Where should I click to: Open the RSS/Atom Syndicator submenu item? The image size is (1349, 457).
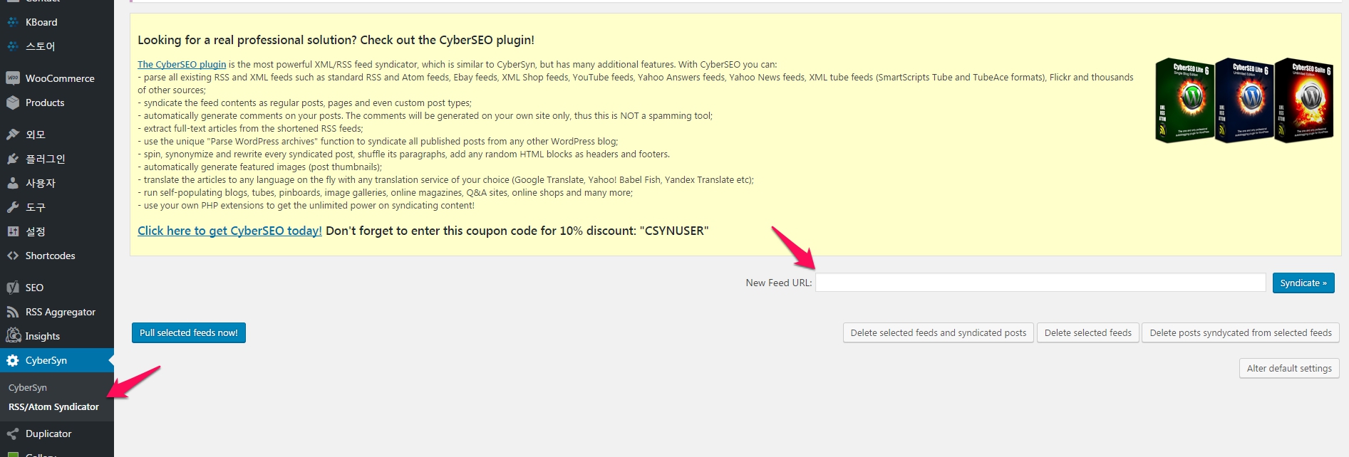tap(53, 407)
